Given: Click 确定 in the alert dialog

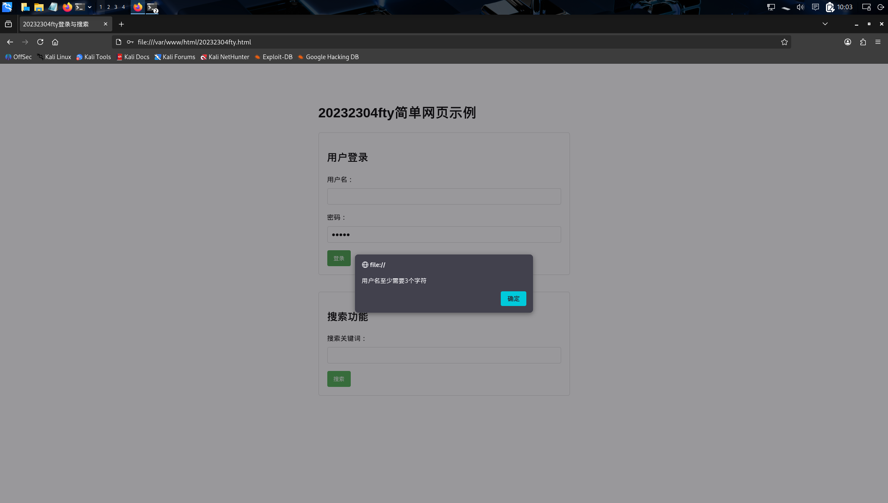Looking at the screenshot, I should [513, 298].
